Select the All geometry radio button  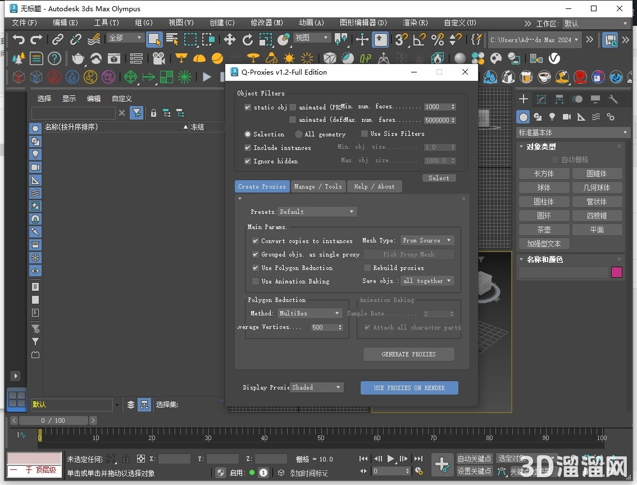(x=299, y=134)
